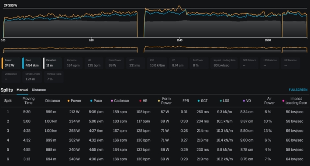Click the Distance column header in table
The width and height of the screenshot is (310, 166).
52,101
